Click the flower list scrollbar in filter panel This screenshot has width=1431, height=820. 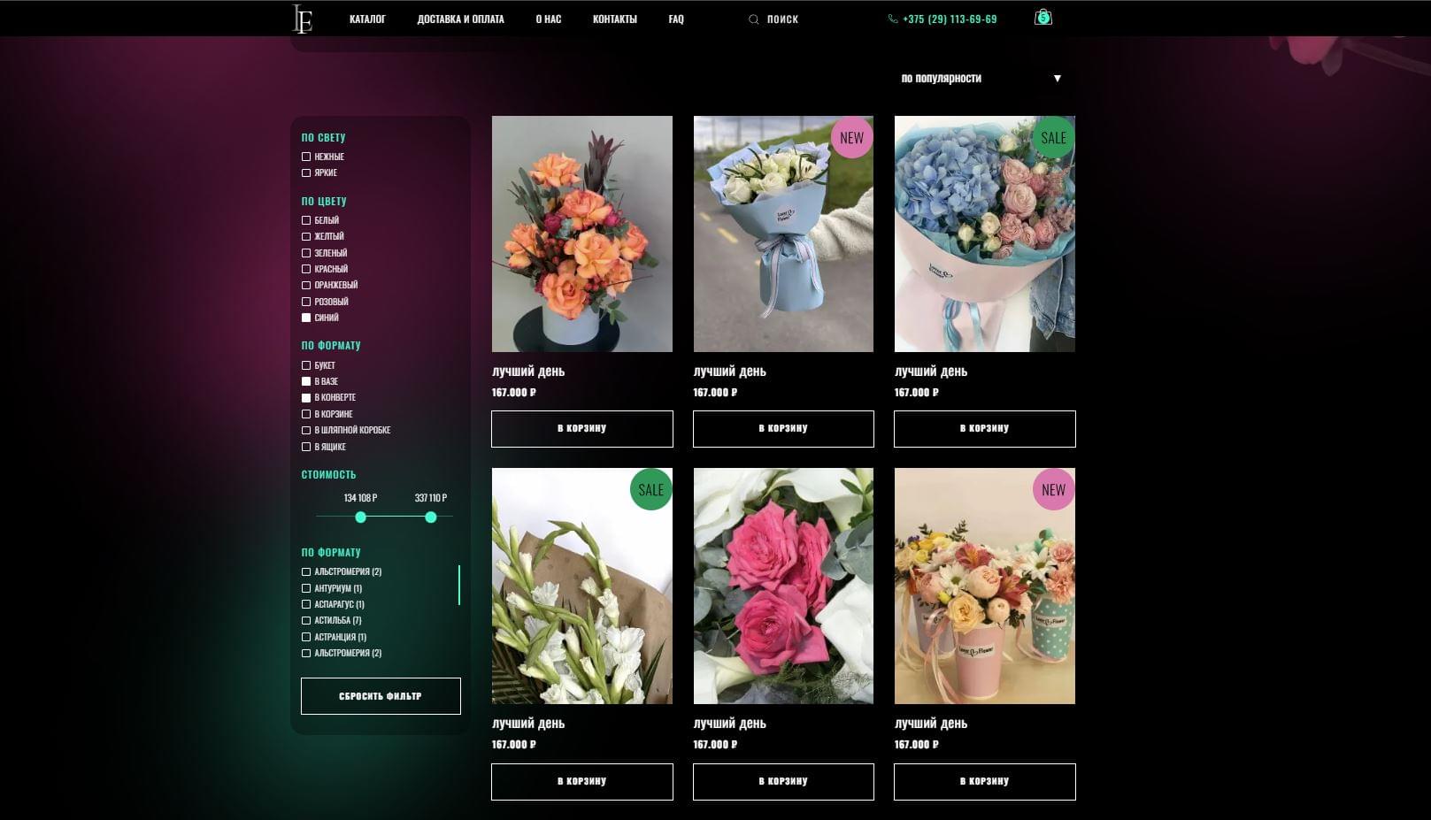pyautogui.click(x=459, y=585)
